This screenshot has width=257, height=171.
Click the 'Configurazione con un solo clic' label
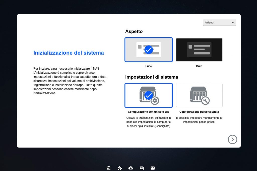tap(149, 112)
